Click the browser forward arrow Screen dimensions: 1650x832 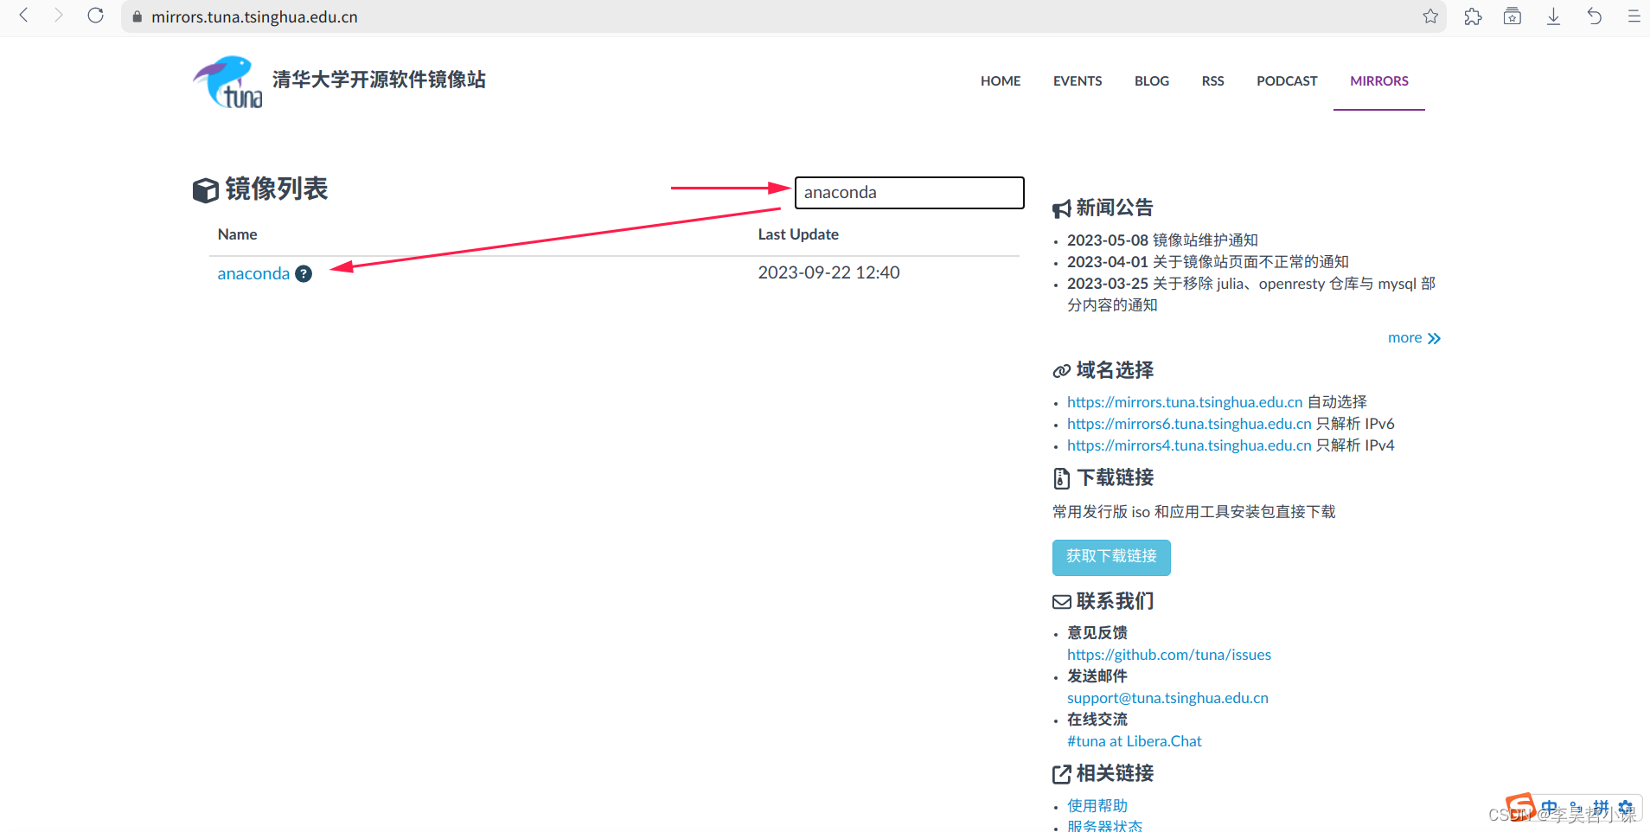(x=59, y=16)
